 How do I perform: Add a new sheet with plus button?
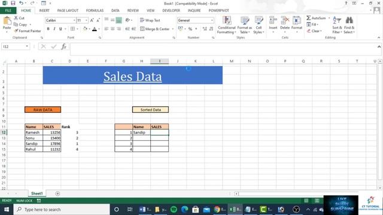(57, 193)
